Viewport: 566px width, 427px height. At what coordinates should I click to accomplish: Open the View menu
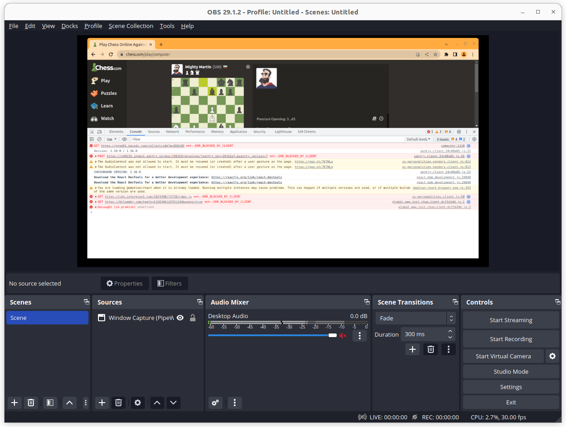pyautogui.click(x=48, y=26)
